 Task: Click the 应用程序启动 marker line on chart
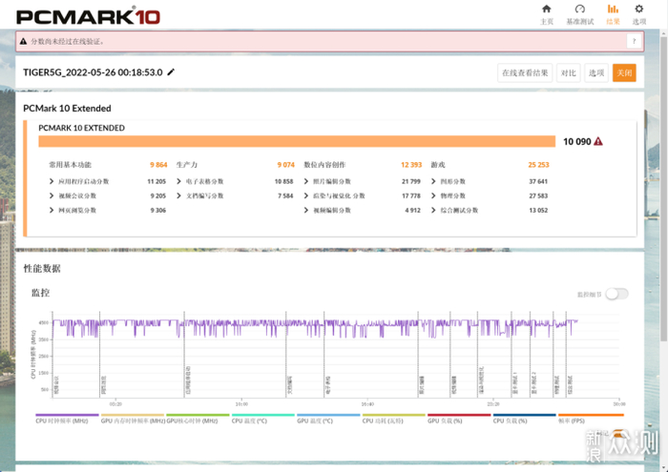[x=184, y=355]
